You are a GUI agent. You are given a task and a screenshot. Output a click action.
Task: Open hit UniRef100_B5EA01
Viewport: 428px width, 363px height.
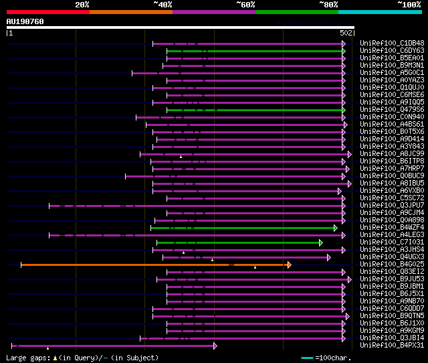pyautogui.click(x=392, y=58)
